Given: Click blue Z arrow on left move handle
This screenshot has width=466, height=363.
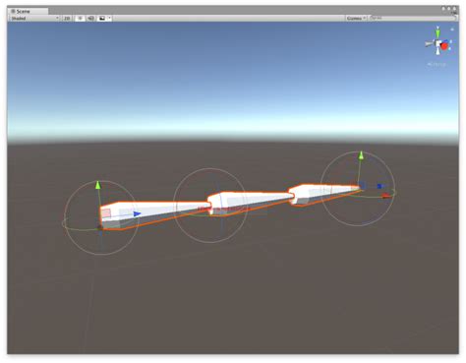Looking at the screenshot, I should point(137,214).
